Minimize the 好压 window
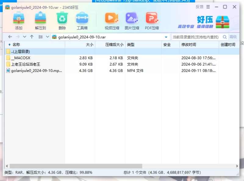 (x=216, y=7)
